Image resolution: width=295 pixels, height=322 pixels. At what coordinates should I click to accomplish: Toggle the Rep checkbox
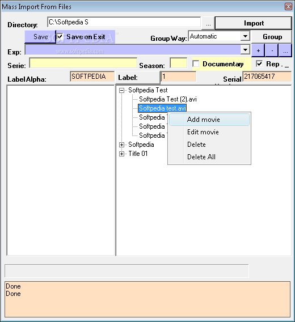point(259,63)
